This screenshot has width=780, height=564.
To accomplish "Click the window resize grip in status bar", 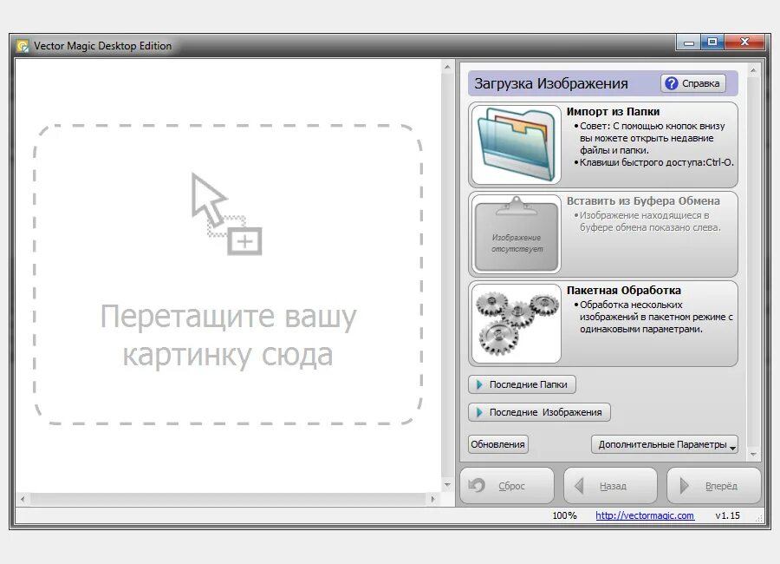I will click(x=759, y=518).
